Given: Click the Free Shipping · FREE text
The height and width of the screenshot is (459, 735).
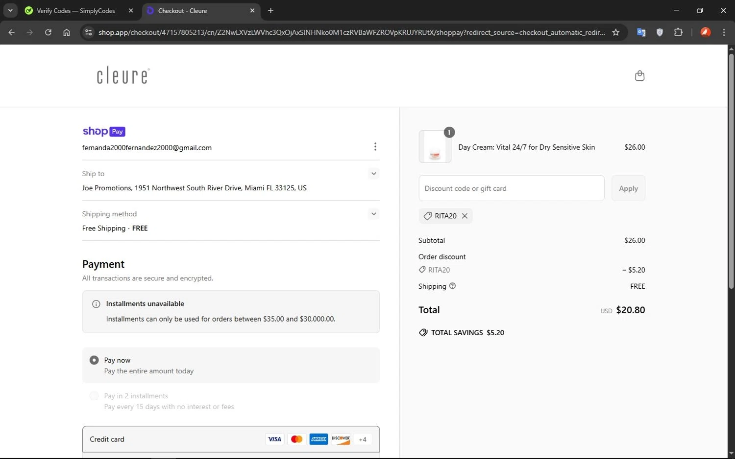Looking at the screenshot, I should coord(115,229).
